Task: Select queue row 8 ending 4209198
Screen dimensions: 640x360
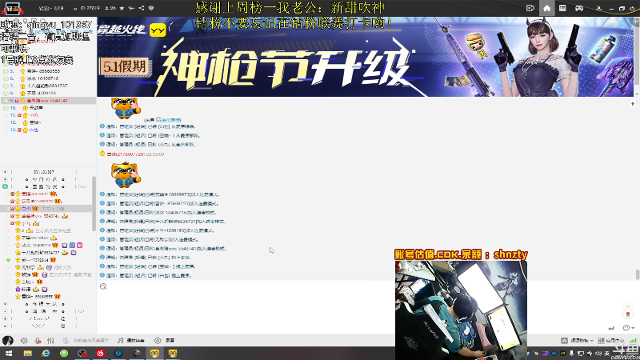Action: 48,93
